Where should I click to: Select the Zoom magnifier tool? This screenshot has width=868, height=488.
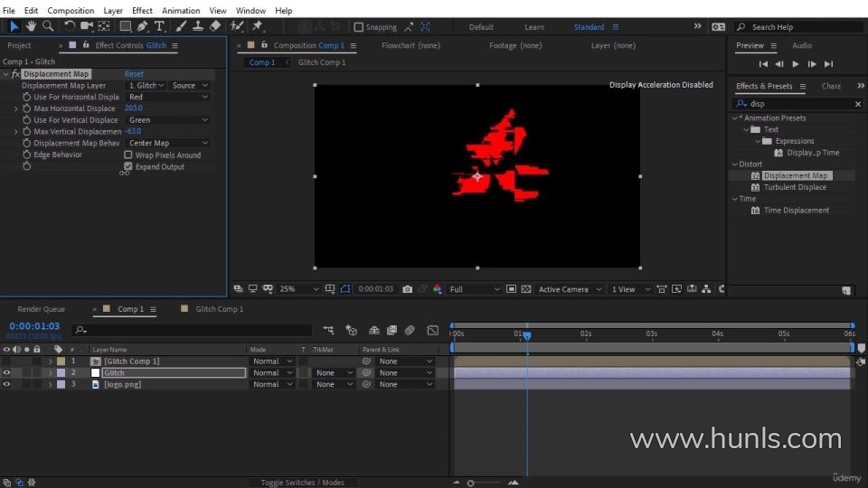pos(46,26)
